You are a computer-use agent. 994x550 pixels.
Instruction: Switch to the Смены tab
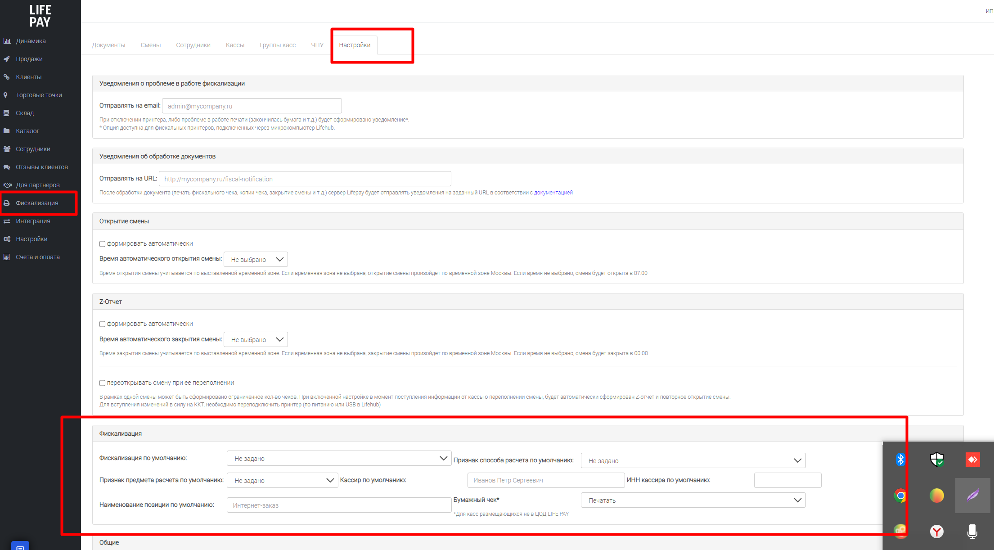150,45
